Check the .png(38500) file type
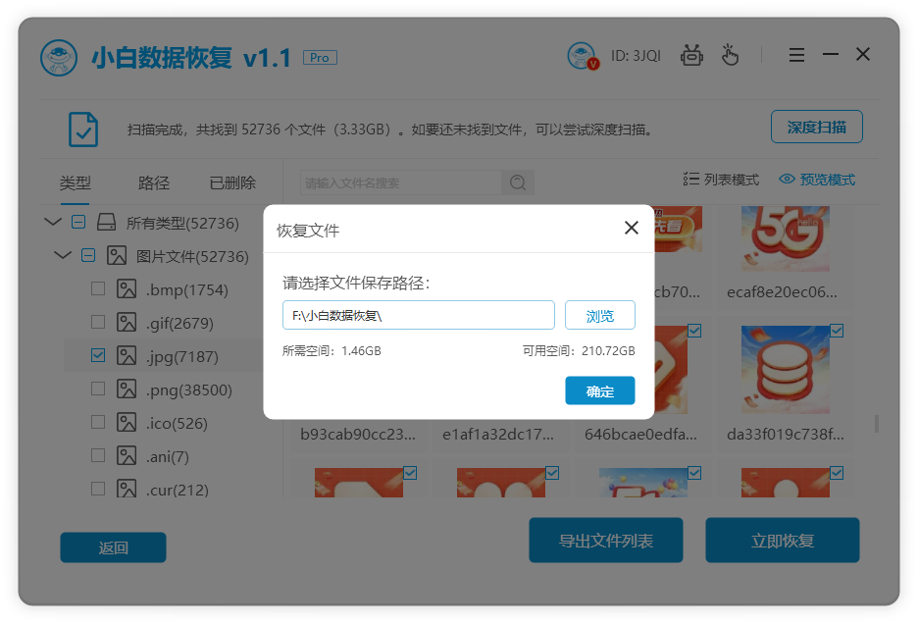This screenshot has height=624, width=918. click(97, 388)
